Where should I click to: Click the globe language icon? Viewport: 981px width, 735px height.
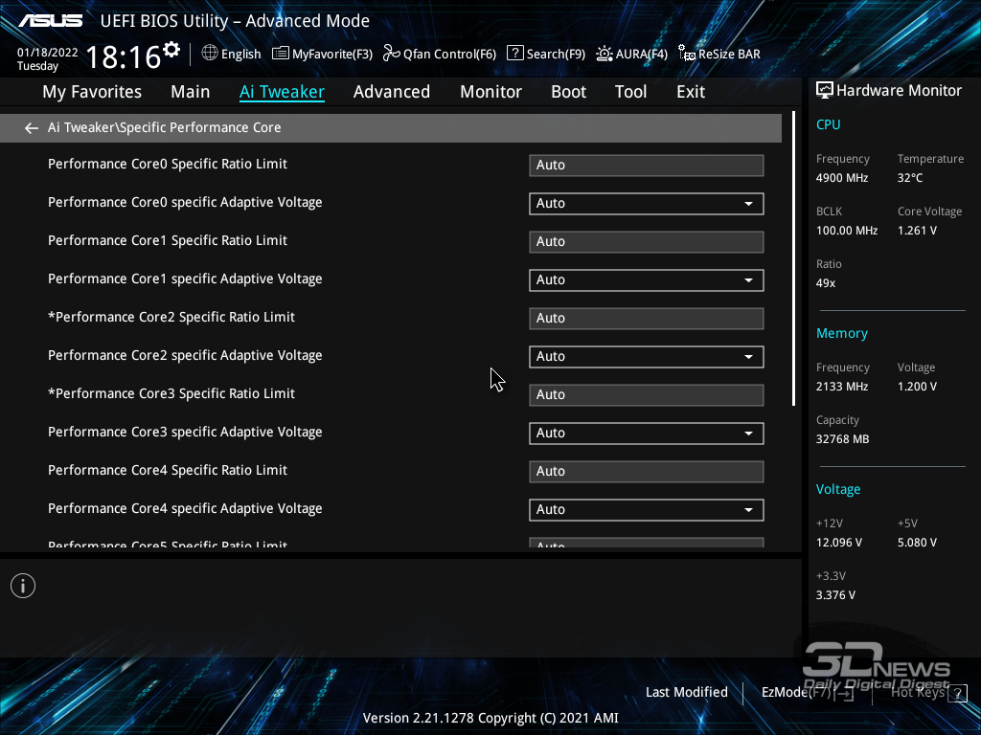pyautogui.click(x=210, y=54)
